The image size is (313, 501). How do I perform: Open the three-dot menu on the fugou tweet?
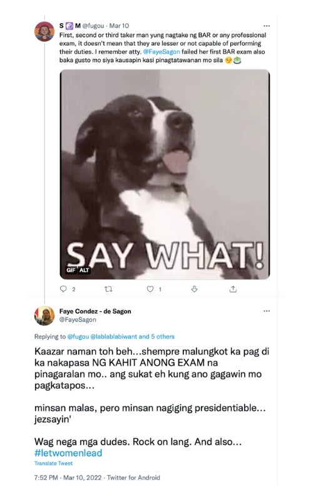click(x=267, y=26)
